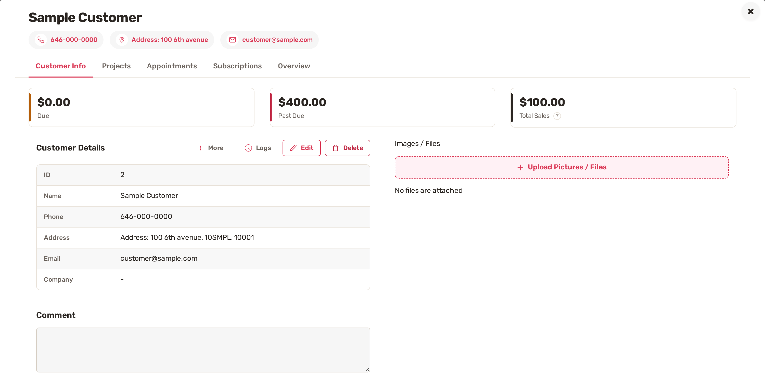This screenshot has height=375, width=765.
Task: Select the Email value in details table
Action: [x=159, y=258]
